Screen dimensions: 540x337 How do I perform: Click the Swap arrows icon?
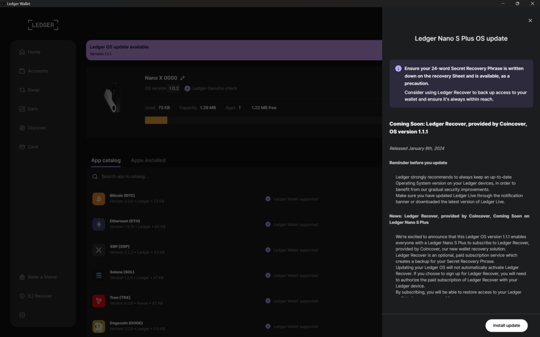coord(22,90)
